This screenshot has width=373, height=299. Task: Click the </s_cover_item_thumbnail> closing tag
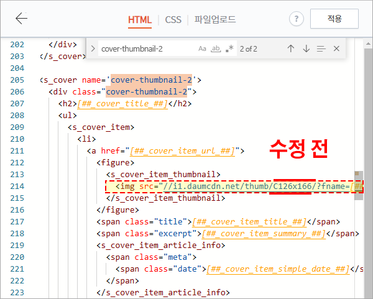[165, 198]
